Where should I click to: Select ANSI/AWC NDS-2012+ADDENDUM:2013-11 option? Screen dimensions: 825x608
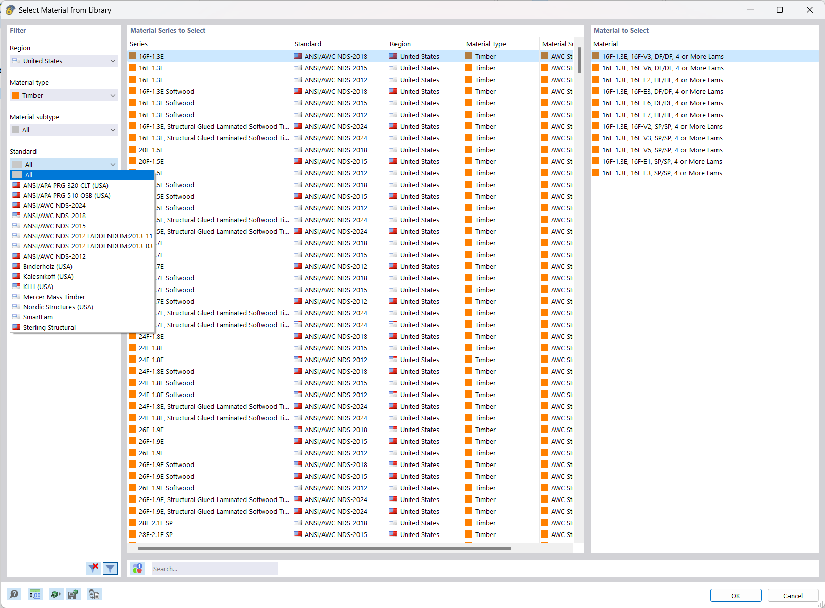[x=82, y=236]
